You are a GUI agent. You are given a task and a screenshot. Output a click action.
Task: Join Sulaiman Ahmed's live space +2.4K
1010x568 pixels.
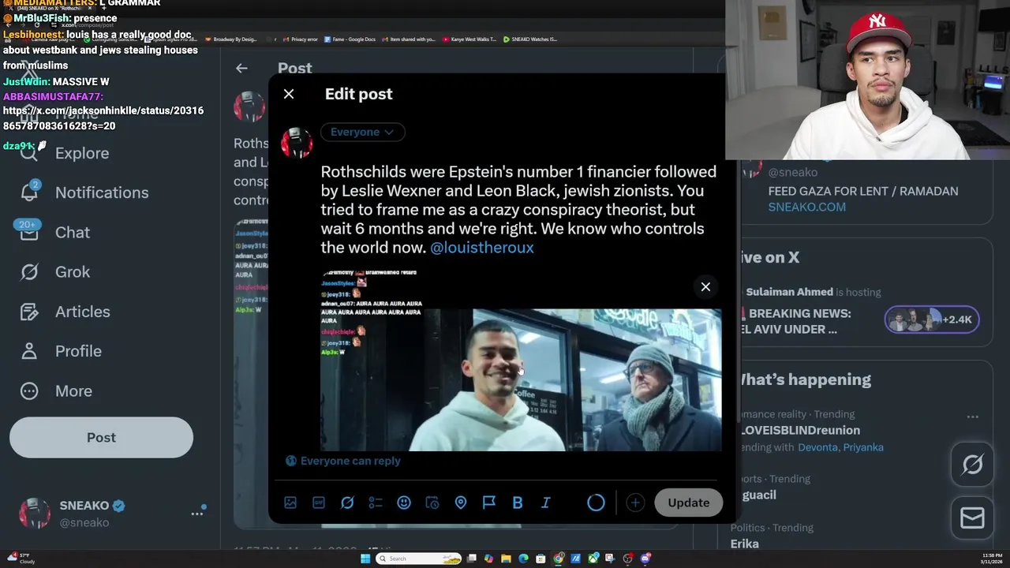[x=932, y=319]
